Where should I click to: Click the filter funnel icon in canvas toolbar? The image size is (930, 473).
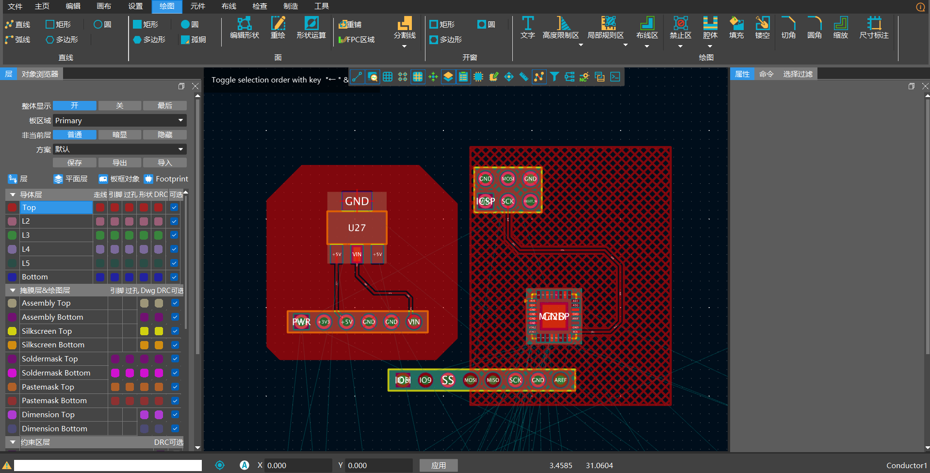(554, 77)
